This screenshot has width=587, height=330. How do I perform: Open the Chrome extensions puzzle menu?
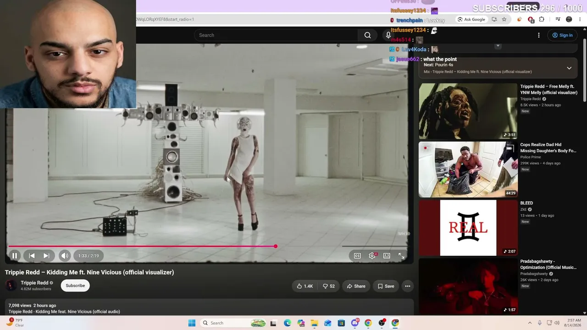click(x=542, y=19)
